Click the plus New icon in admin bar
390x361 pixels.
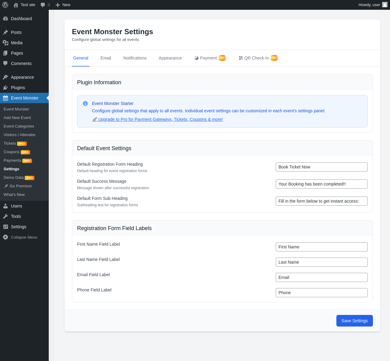click(58, 5)
